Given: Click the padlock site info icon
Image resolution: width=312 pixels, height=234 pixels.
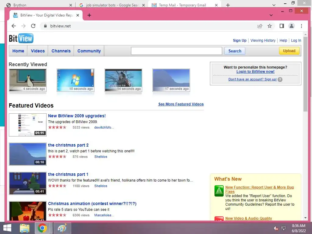Looking at the screenshot, I should point(45,26).
